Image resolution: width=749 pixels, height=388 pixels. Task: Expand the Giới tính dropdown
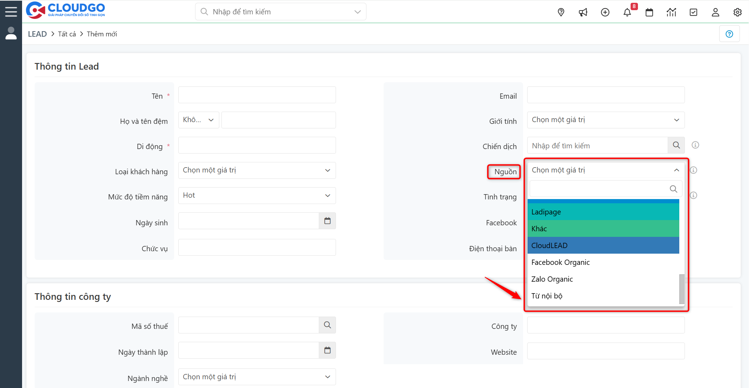point(606,120)
